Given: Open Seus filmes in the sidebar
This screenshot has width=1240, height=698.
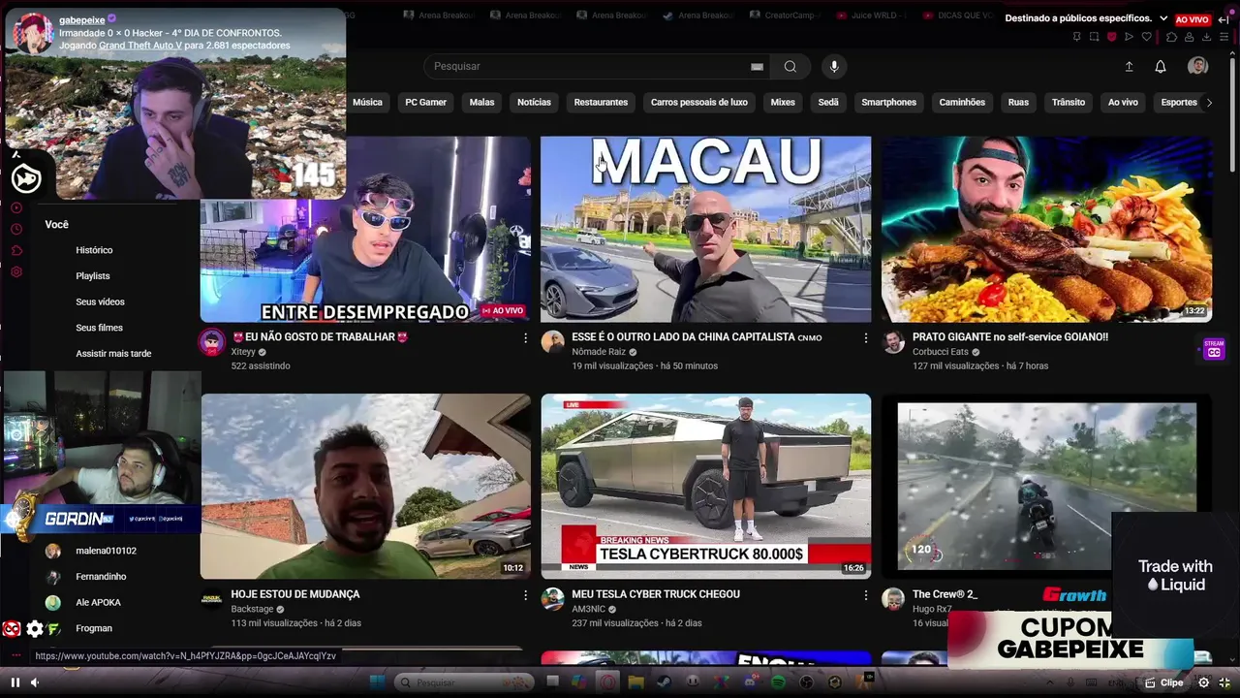Looking at the screenshot, I should [99, 328].
